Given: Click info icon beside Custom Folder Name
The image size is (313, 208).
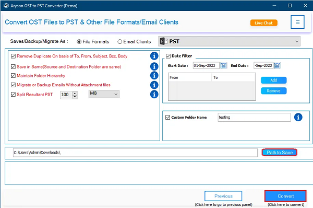Looking at the screenshot, I should point(298,117).
